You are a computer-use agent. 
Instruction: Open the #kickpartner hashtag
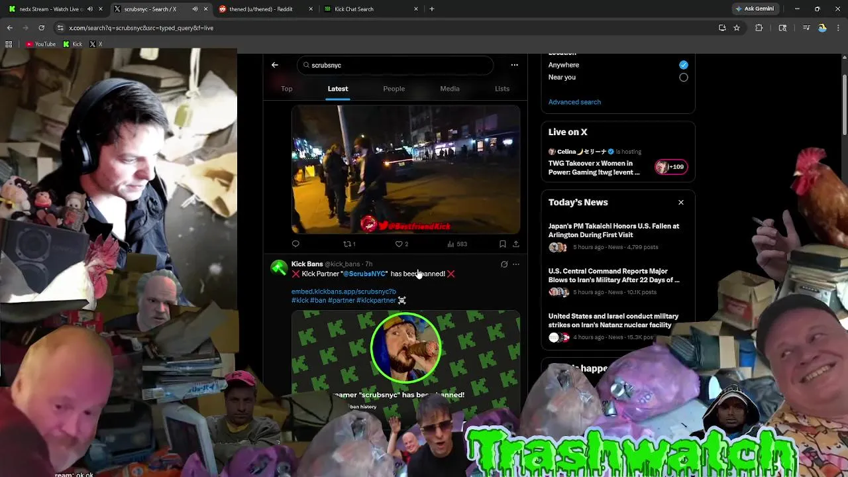[376, 300]
